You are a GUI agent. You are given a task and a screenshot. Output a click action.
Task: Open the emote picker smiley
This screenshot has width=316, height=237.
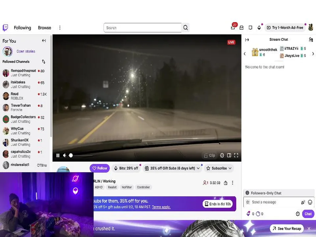pyautogui.click(x=310, y=202)
